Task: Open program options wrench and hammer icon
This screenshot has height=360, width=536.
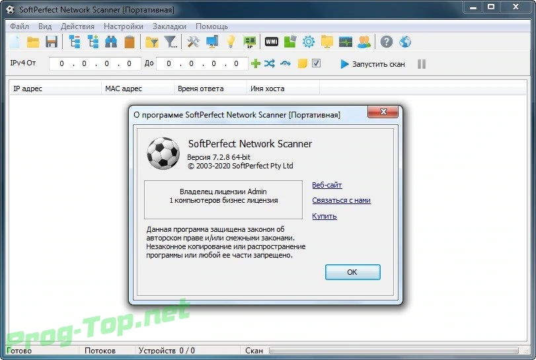Action: pyautogui.click(x=193, y=42)
